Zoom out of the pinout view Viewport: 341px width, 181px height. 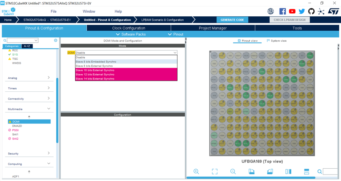pos(233,171)
